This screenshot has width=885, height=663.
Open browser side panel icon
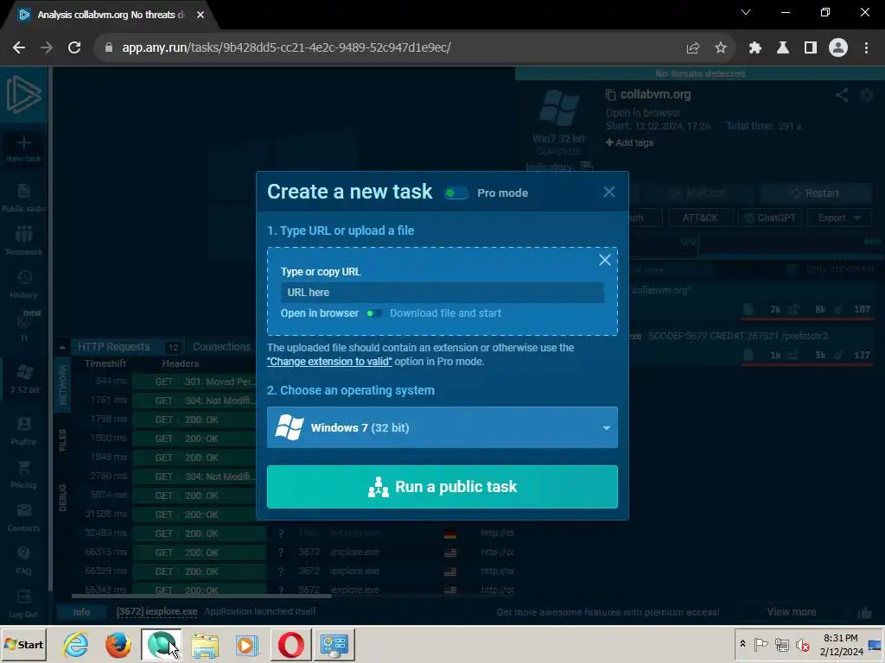coord(811,48)
